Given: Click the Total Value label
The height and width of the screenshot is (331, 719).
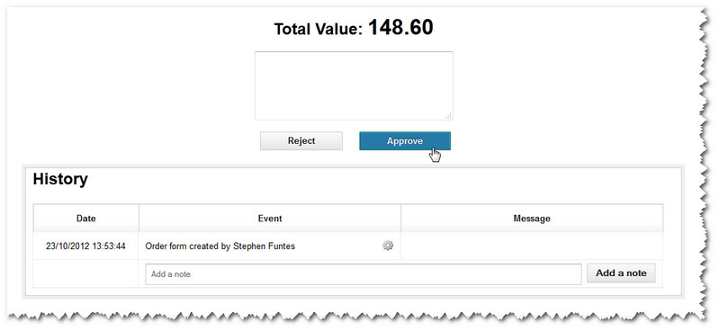Looking at the screenshot, I should click(319, 30).
